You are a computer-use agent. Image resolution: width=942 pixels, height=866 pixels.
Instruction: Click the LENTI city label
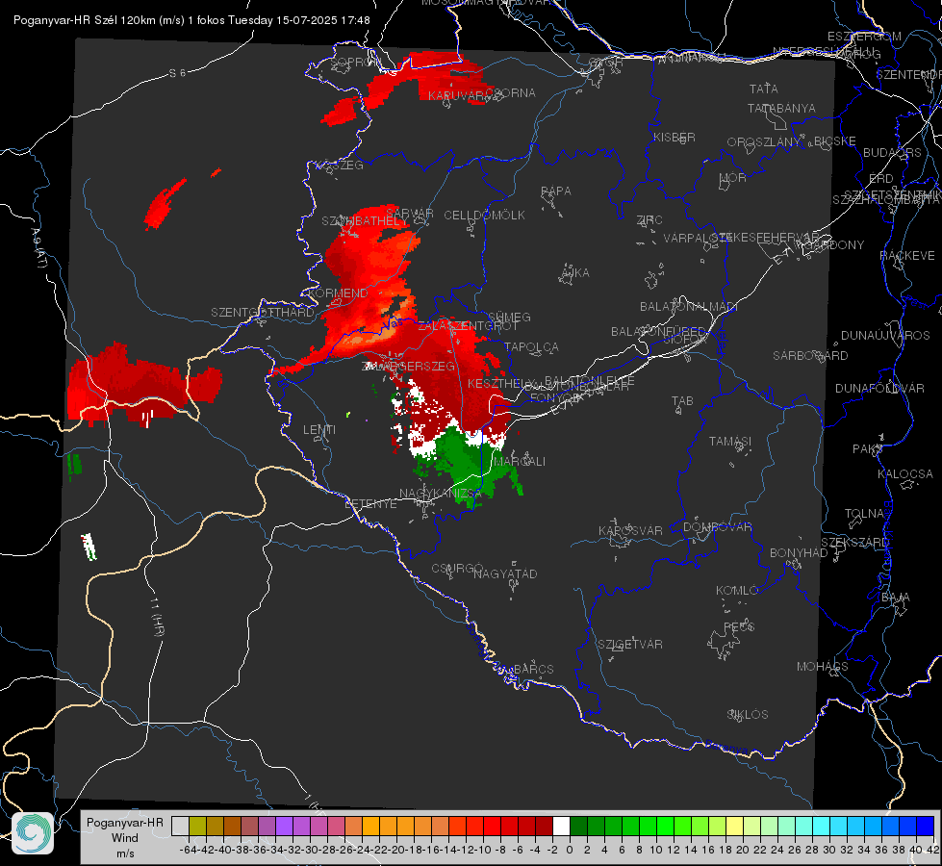(319, 430)
